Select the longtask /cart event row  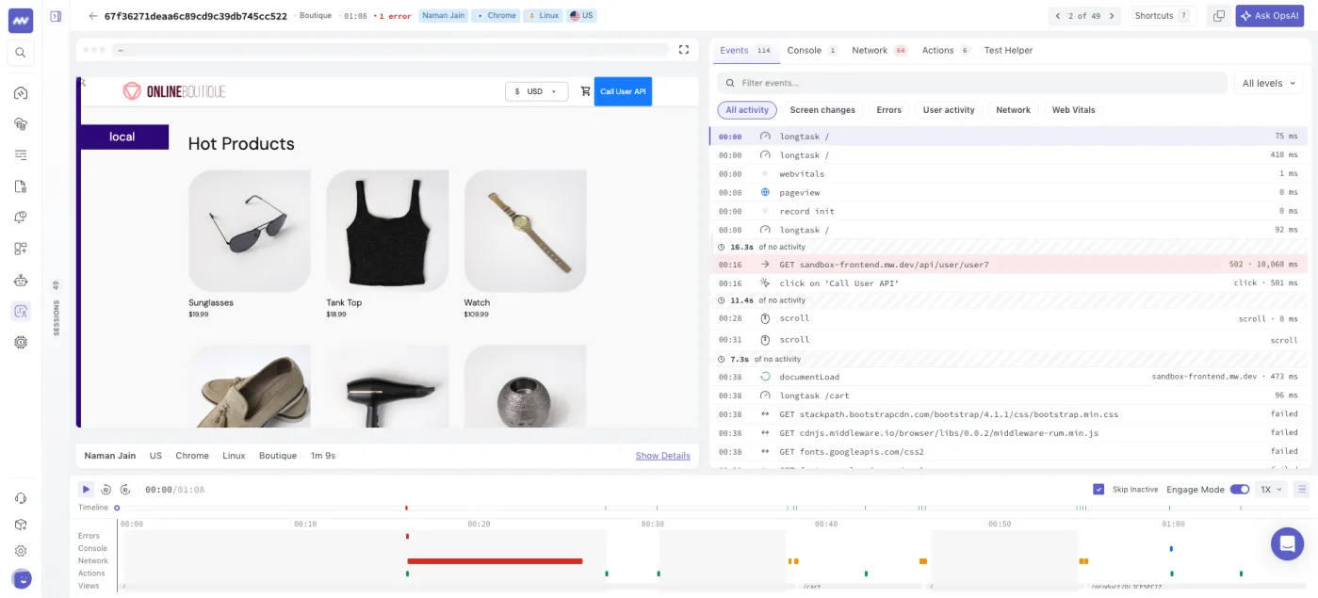1008,396
